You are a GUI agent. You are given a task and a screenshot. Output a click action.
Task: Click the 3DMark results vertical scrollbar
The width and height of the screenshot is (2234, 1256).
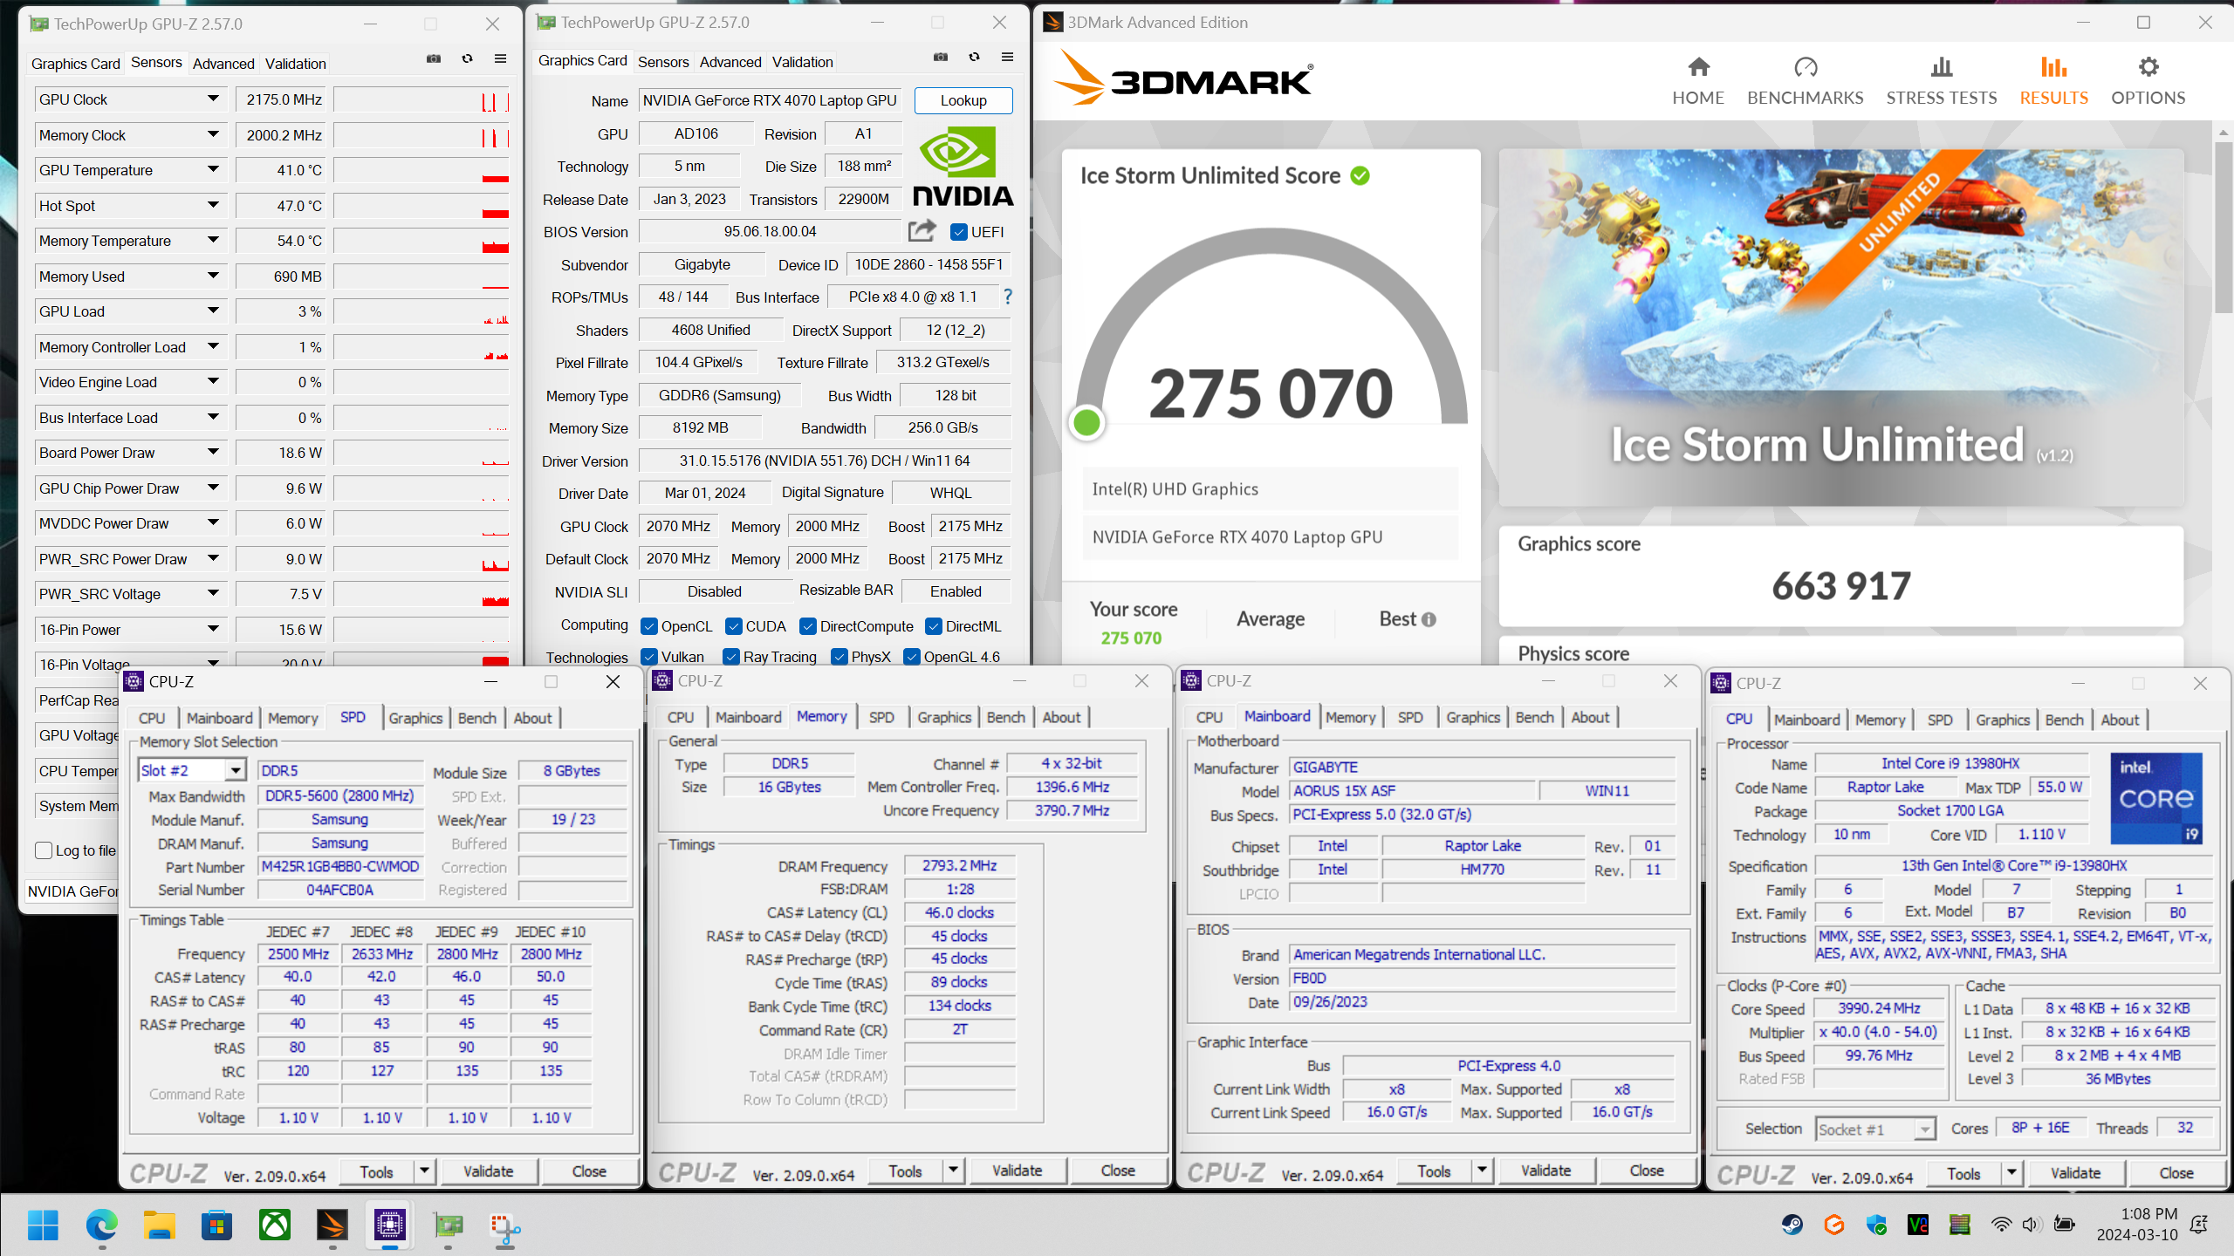tap(2224, 227)
